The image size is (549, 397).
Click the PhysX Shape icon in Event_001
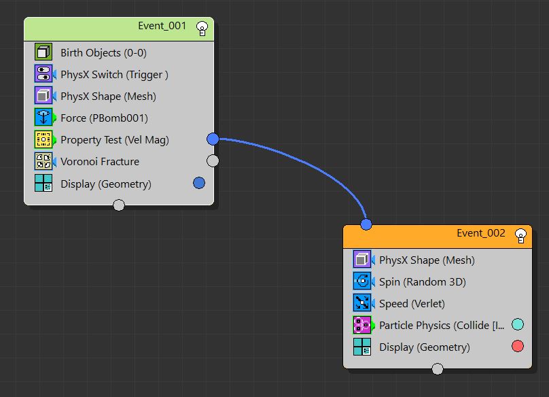[x=43, y=96]
